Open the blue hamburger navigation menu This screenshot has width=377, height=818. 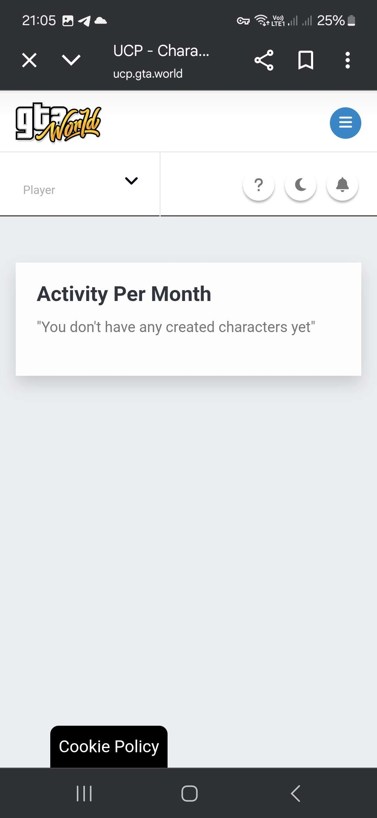point(345,123)
